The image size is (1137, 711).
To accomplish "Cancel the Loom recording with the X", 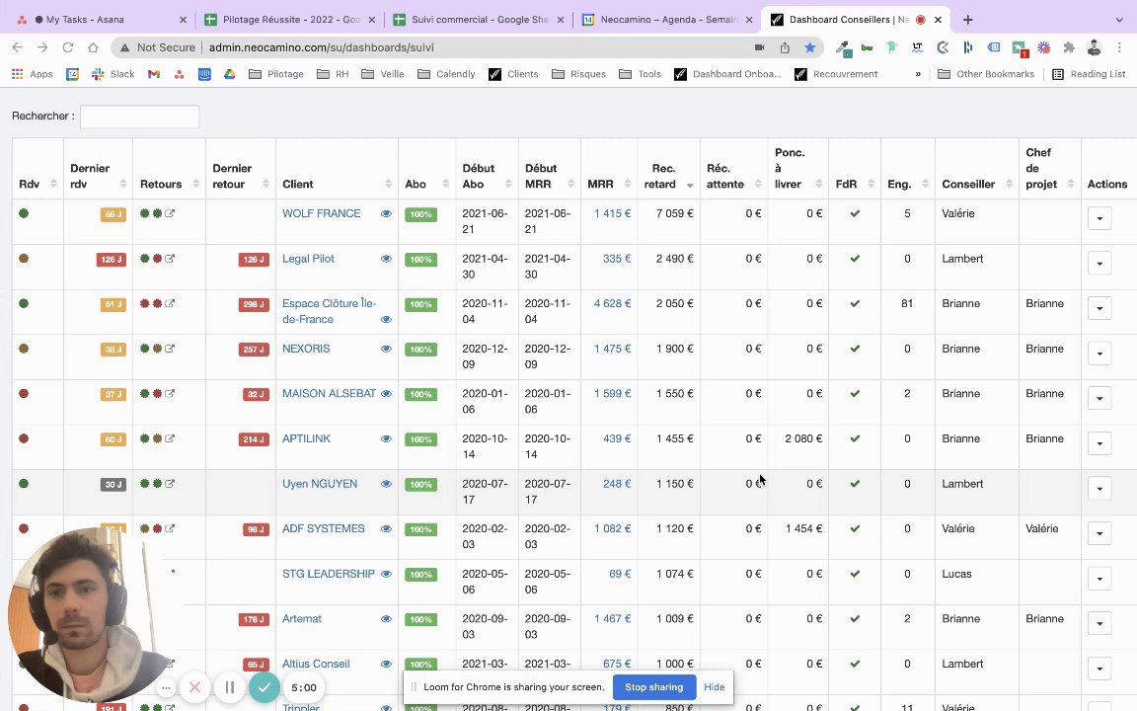I will (x=194, y=687).
